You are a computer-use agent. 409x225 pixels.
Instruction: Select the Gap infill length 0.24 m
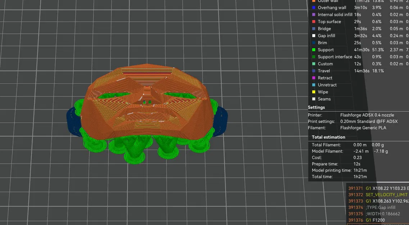click(x=396, y=36)
